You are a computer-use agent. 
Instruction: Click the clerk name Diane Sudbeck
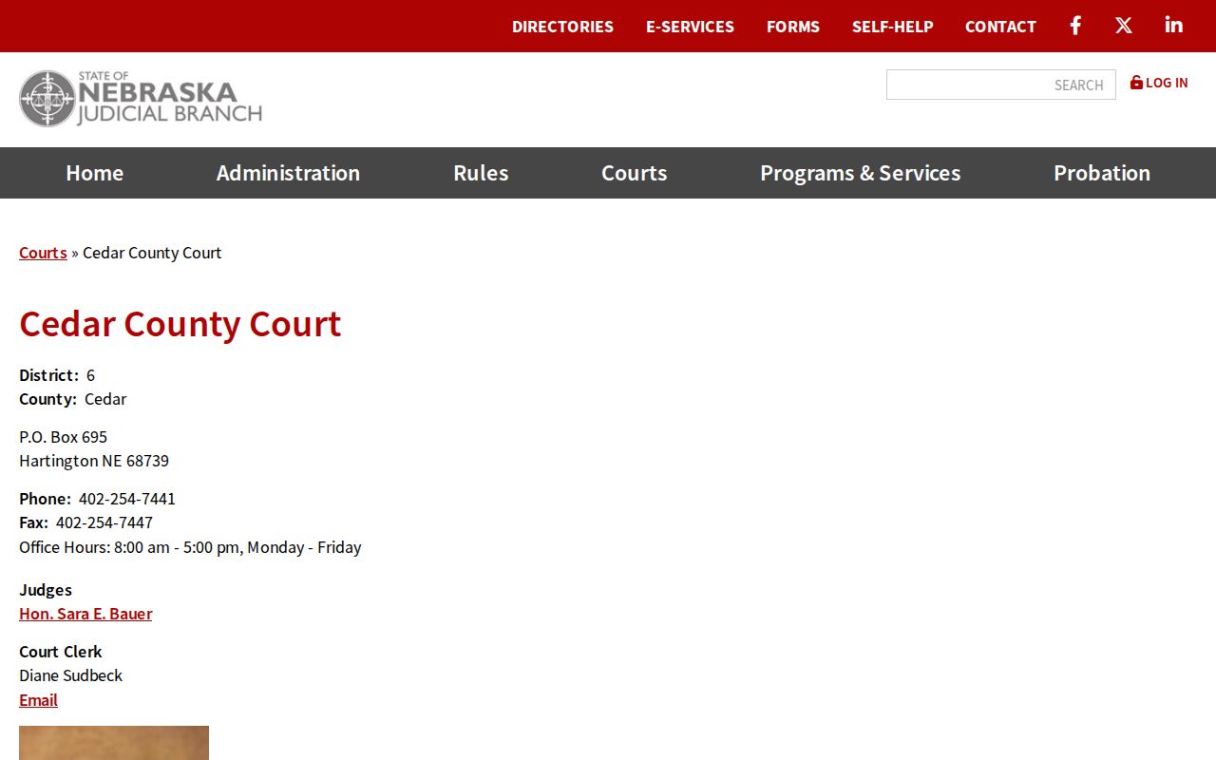[x=71, y=675]
